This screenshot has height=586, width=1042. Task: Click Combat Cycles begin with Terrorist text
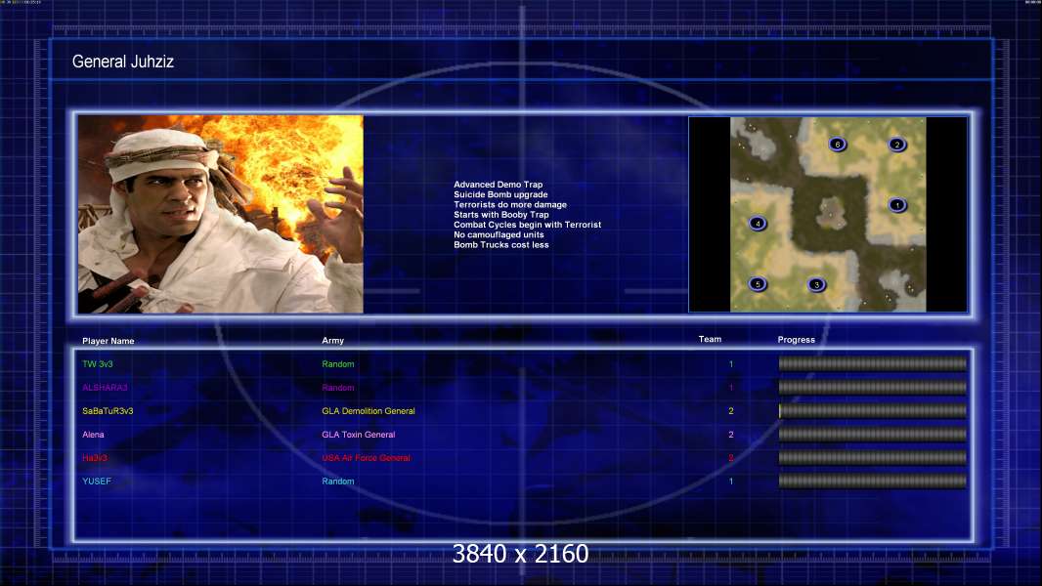(x=528, y=225)
